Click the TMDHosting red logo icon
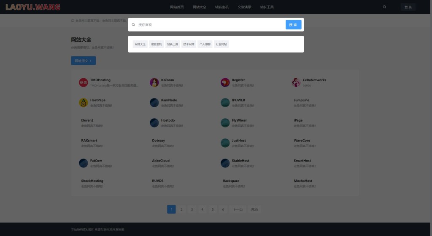 point(83,82)
